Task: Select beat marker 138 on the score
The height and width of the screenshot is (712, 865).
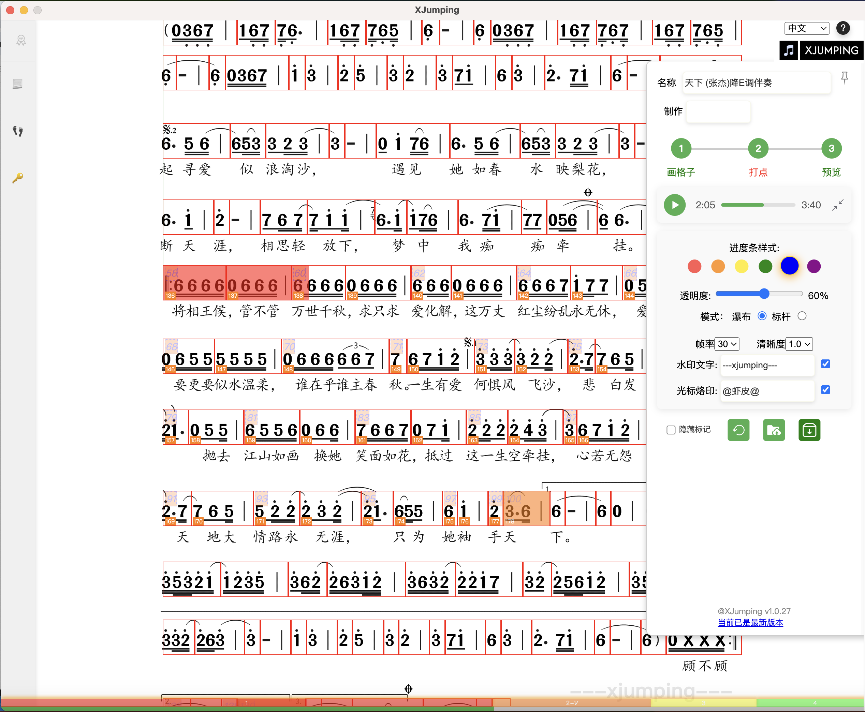Action: pyautogui.click(x=298, y=296)
